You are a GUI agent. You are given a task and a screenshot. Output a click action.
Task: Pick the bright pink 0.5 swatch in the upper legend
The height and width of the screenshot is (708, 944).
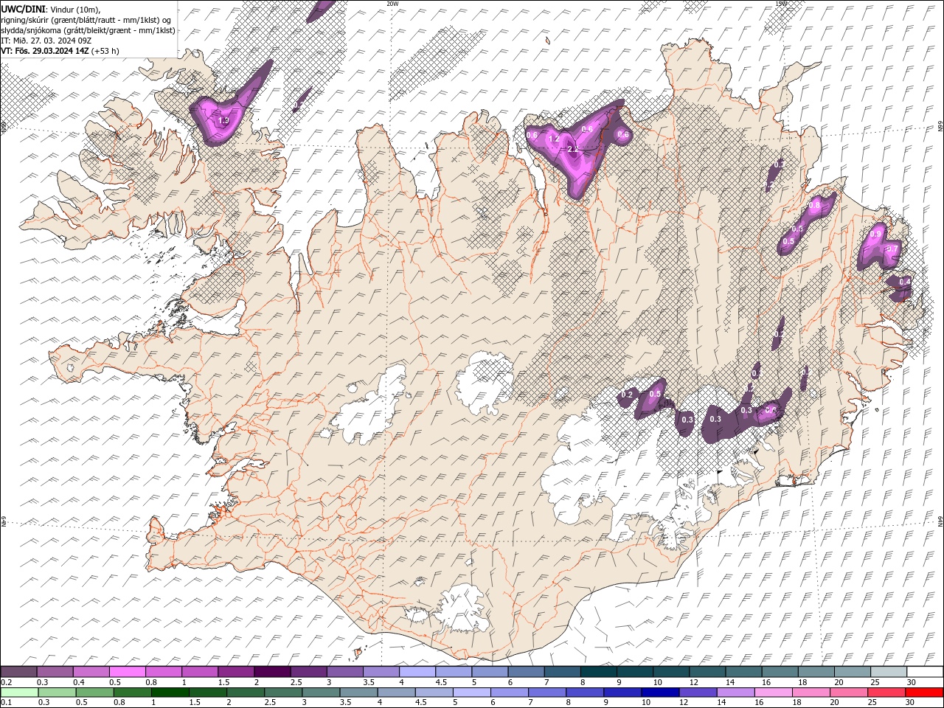(x=127, y=672)
